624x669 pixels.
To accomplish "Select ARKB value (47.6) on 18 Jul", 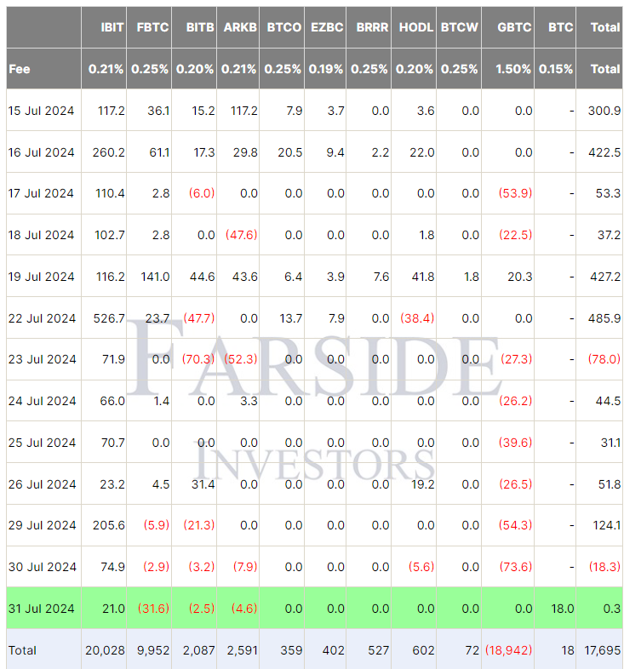I will (x=242, y=235).
